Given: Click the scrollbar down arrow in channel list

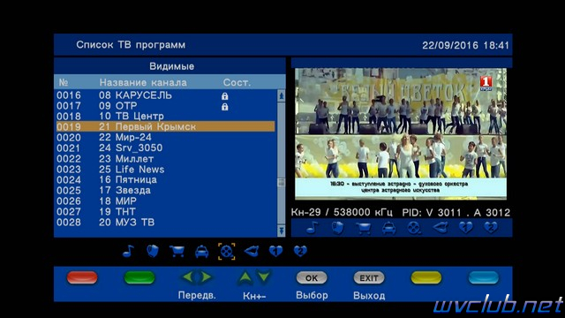Looking at the screenshot, I should pos(282,231).
